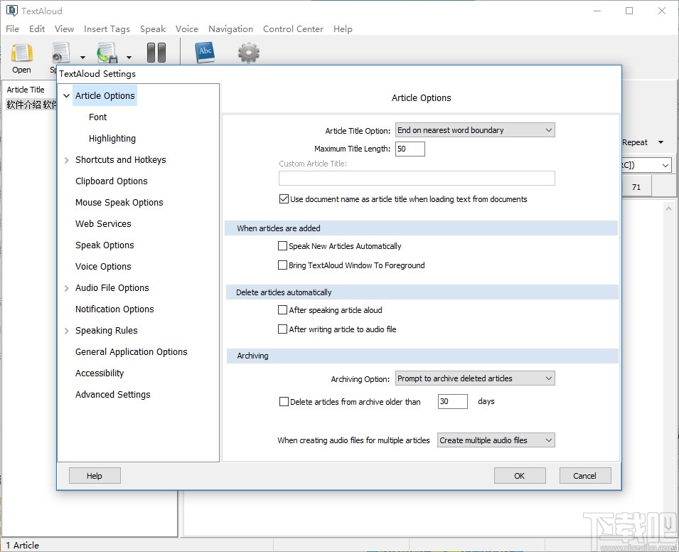Click the Maximum Title Length field
This screenshot has width=679, height=552.
410,149
